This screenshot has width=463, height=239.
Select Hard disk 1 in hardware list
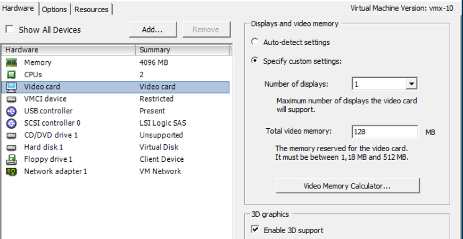pyautogui.click(x=44, y=147)
